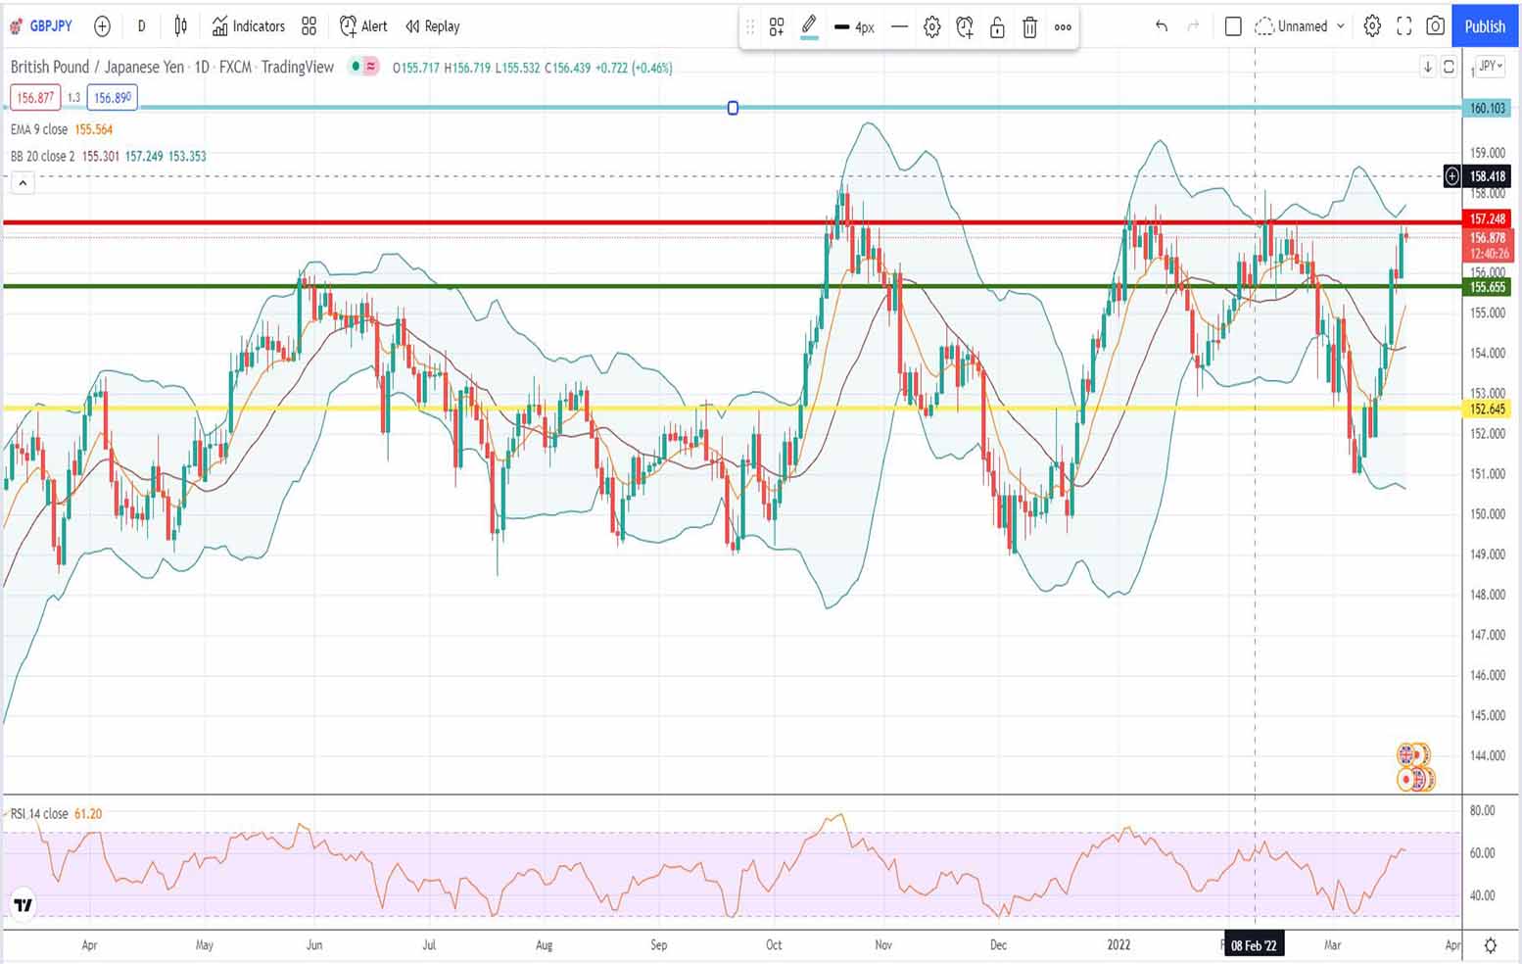1522x964 pixels.
Task: Toggle the layout square checkbox near Unnamed
Action: click(x=1233, y=26)
